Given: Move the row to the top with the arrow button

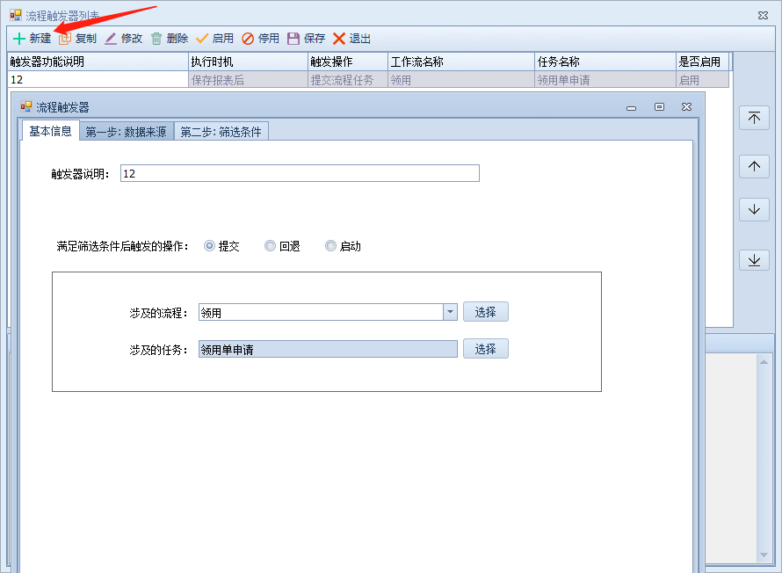Looking at the screenshot, I should click(754, 118).
